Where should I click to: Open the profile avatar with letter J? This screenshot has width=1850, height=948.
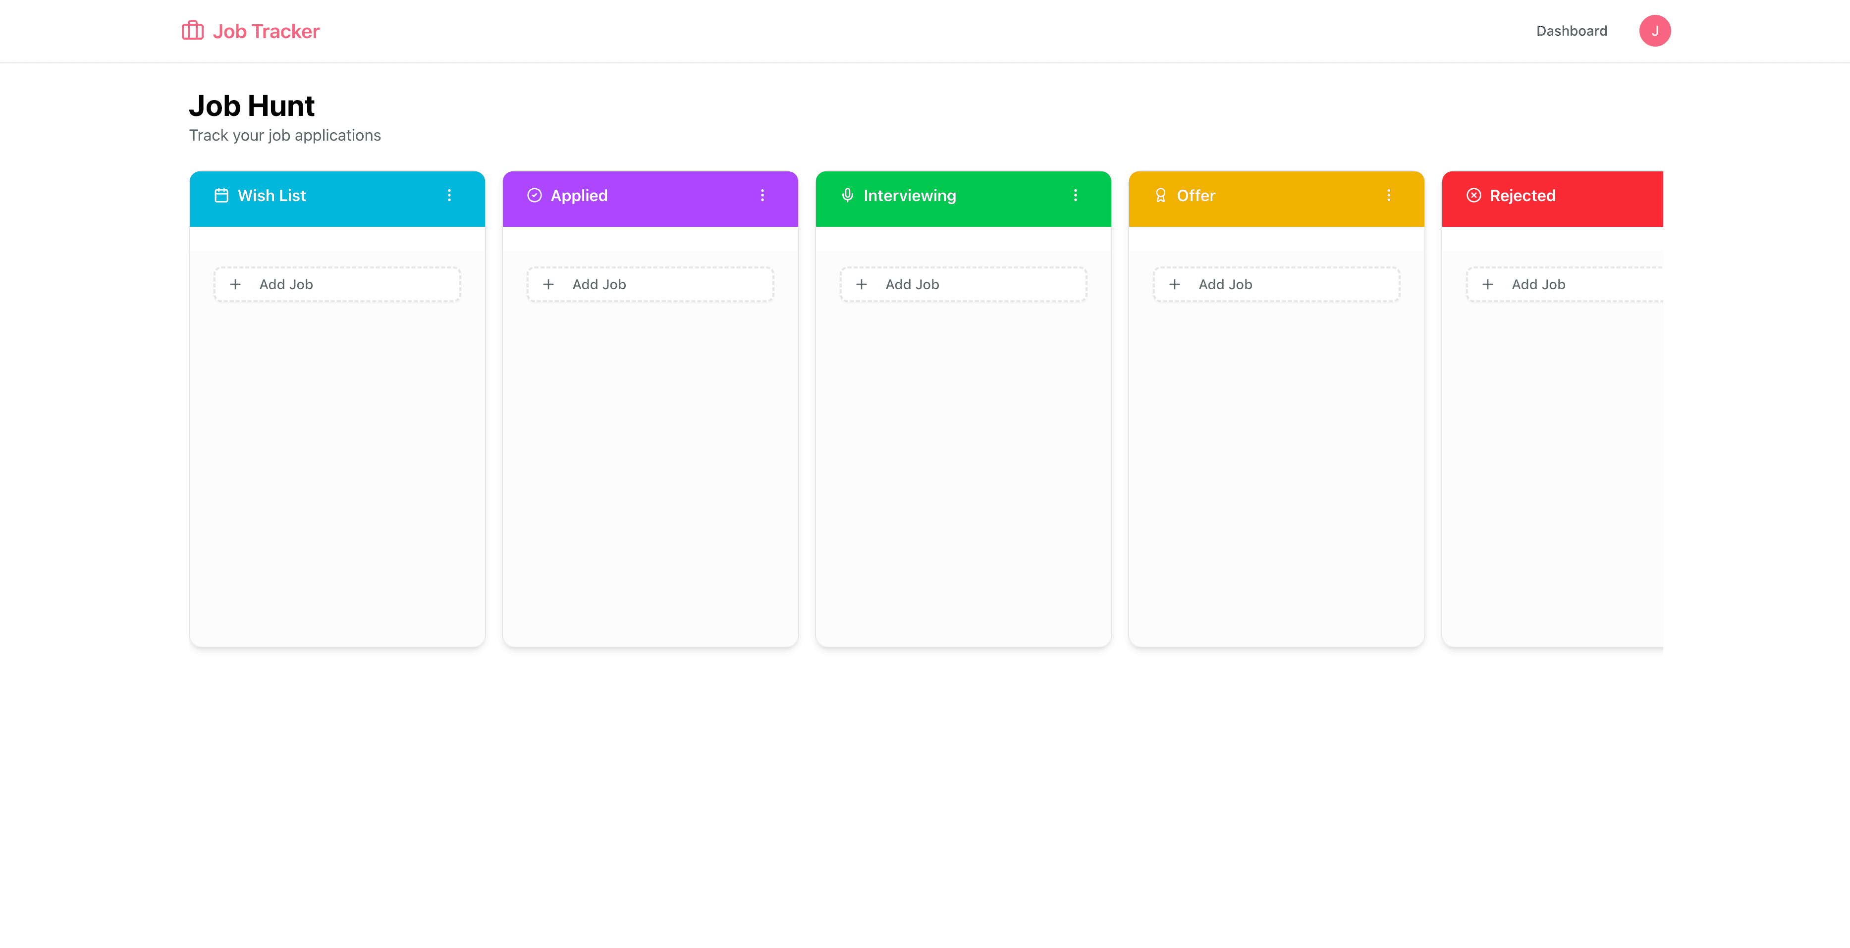[1655, 31]
